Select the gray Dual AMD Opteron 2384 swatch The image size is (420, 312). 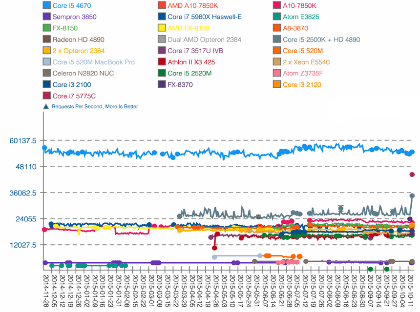(x=162, y=39)
